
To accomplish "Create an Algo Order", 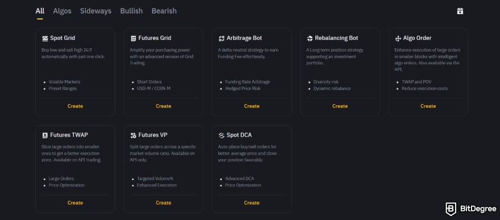I will pos(428,106).
